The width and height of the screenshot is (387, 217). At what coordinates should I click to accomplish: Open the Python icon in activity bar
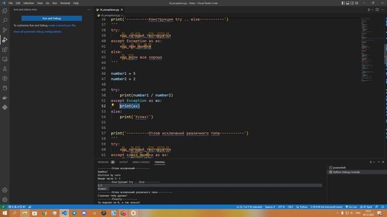click(x=5, y=107)
